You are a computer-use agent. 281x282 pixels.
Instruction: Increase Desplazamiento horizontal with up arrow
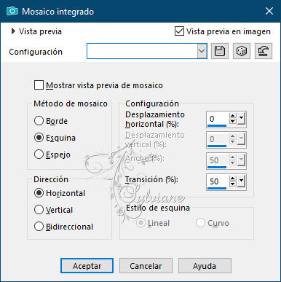(233, 116)
